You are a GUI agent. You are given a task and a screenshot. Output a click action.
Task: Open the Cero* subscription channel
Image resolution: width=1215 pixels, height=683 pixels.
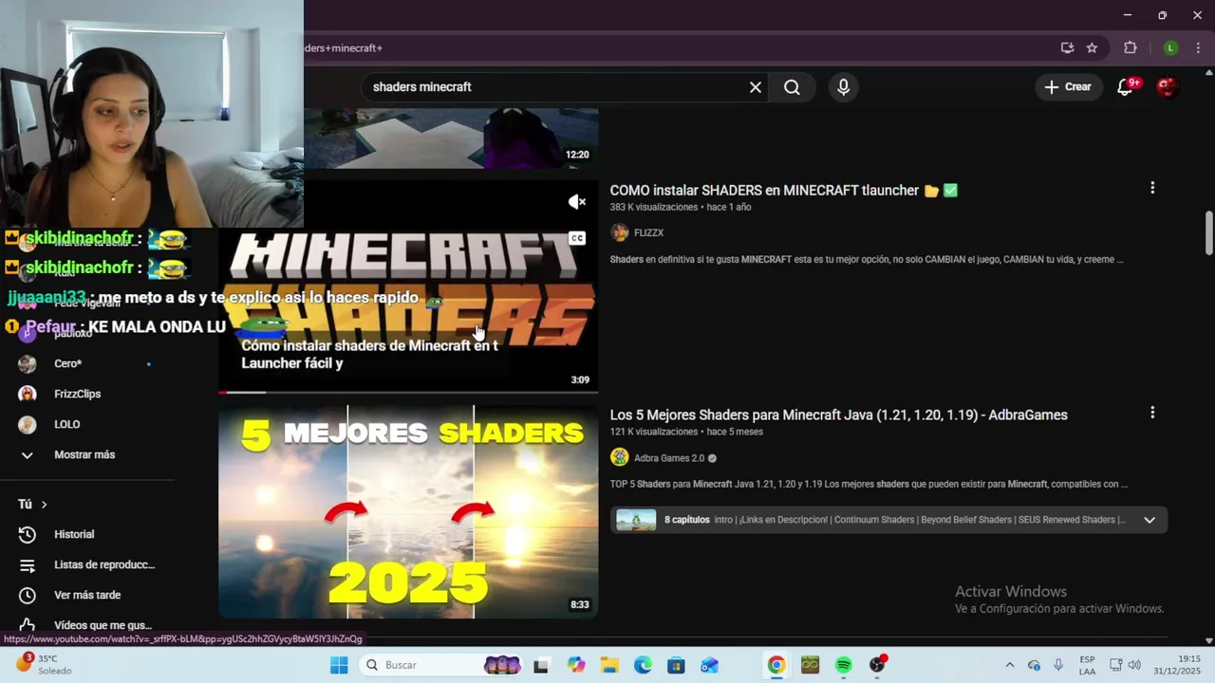point(67,363)
